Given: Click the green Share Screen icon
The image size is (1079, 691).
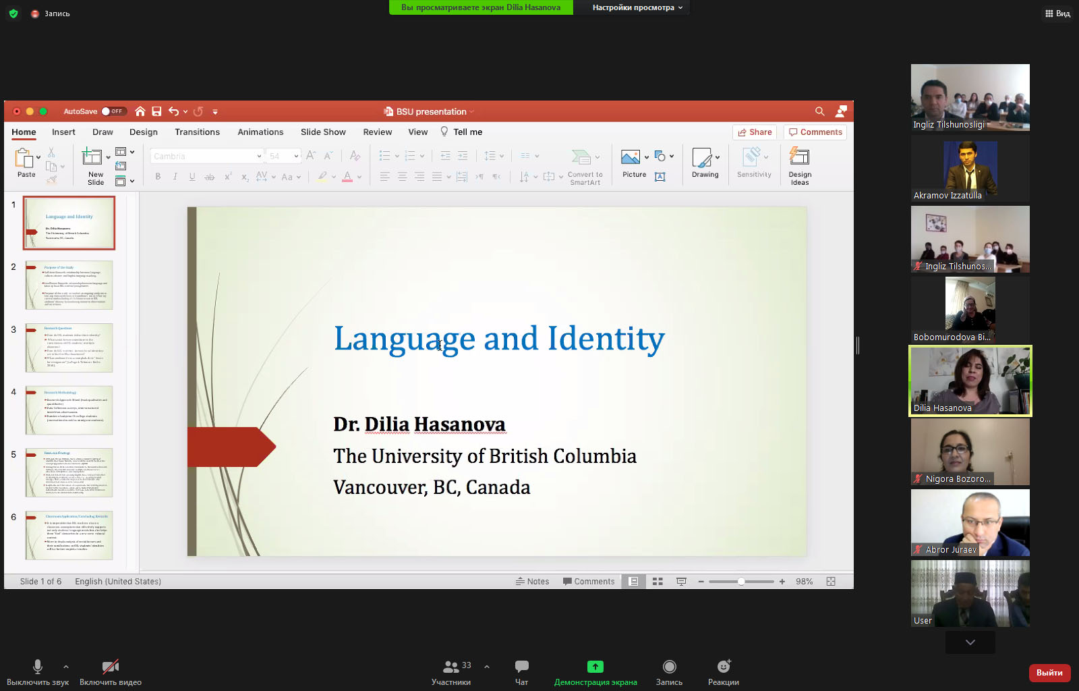Looking at the screenshot, I should (595, 667).
